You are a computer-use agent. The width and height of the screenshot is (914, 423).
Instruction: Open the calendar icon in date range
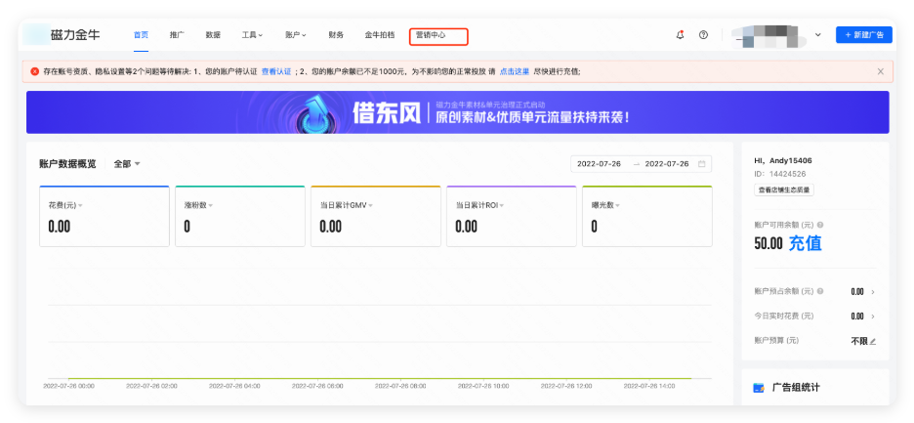[701, 164]
